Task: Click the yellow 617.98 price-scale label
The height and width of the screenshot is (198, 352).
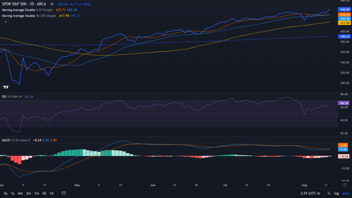Action: tap(344, 23)
